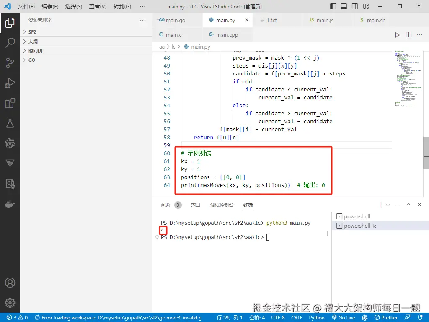Toggle secondary side bar layout icon
This screenshot has width=429, height=322.
click(x=355, y=6)
